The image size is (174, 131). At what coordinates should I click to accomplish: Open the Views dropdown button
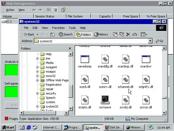144,34
